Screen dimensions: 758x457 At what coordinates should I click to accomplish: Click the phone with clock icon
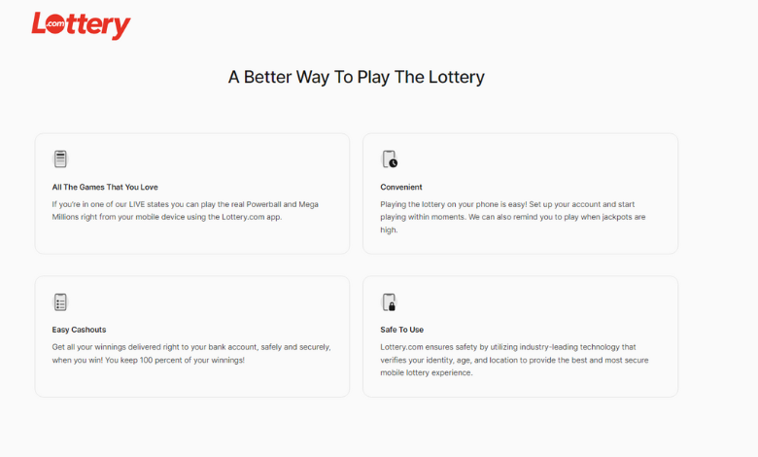point(390,158)
